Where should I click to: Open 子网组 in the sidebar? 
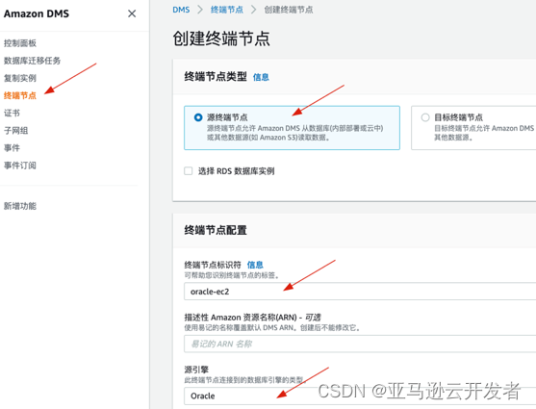tap(15, 130)
